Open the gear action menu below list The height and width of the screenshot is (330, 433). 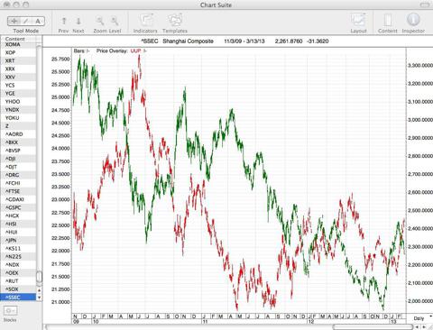tap(10, 310)
